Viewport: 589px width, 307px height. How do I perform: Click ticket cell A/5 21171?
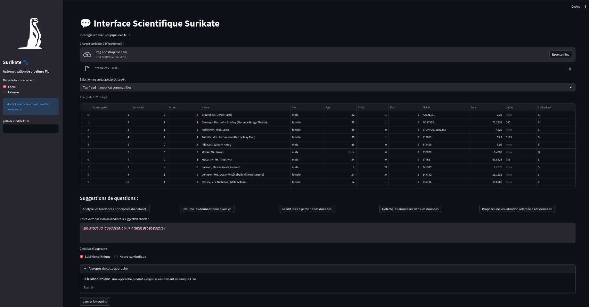[445, 115]
